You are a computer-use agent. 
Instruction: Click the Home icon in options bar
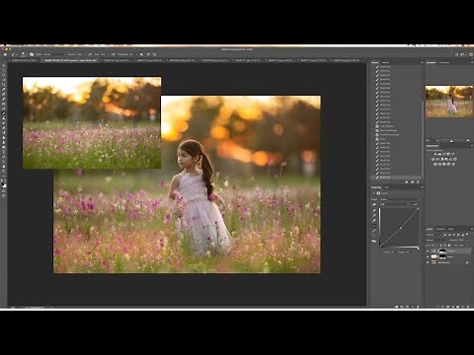[5, 54]
